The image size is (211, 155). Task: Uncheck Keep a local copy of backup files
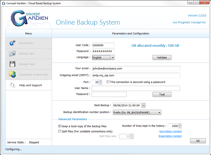59,126
